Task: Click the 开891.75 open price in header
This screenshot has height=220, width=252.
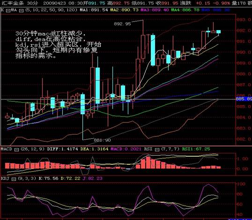Action: (94, 3)
